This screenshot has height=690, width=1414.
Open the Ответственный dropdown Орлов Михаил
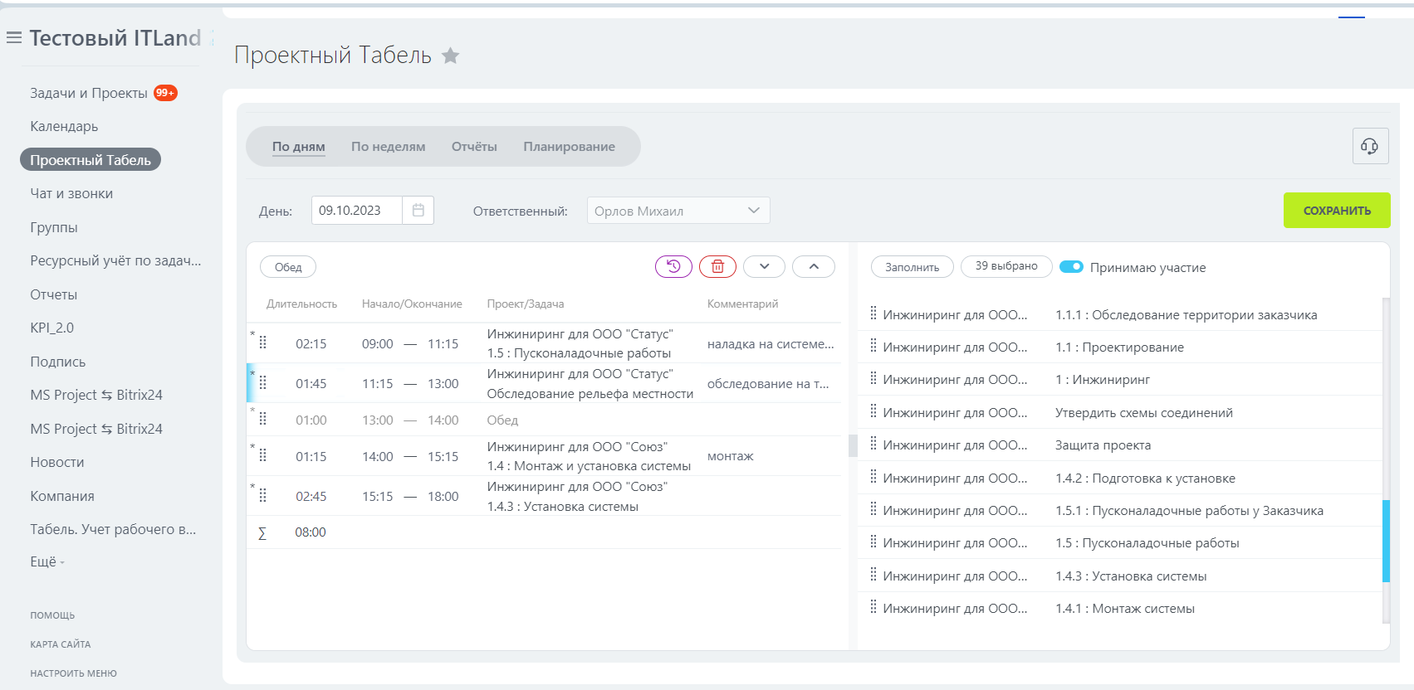[x=678, y=211]
